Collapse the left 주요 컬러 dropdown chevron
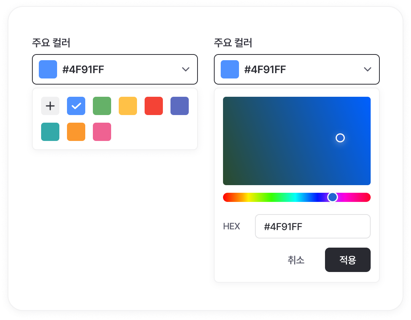 point(186,69)
